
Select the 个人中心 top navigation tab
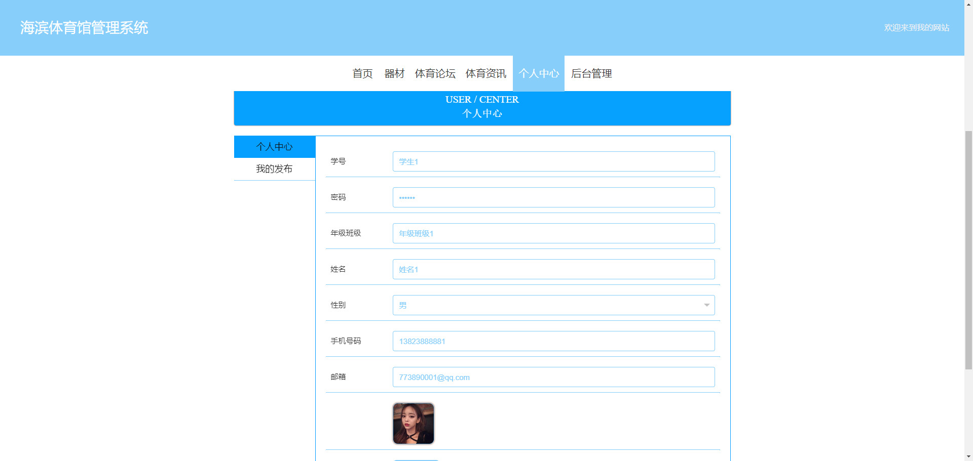click(x=538, y=74)
